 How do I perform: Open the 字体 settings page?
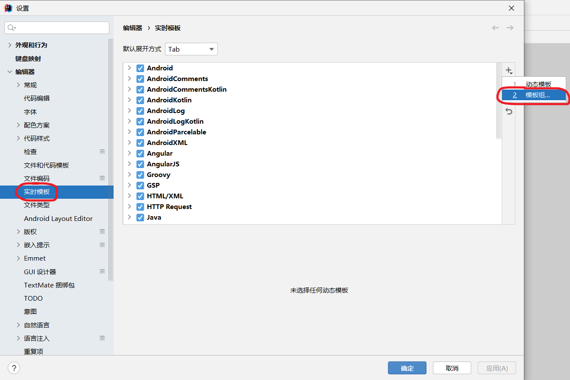tap(30, 112)
